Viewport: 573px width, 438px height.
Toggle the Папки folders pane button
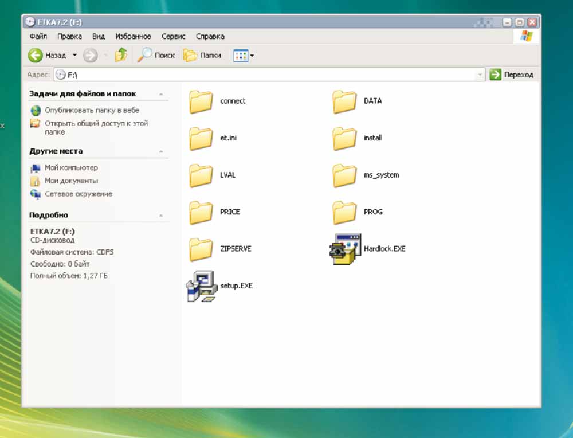point(202,56)
